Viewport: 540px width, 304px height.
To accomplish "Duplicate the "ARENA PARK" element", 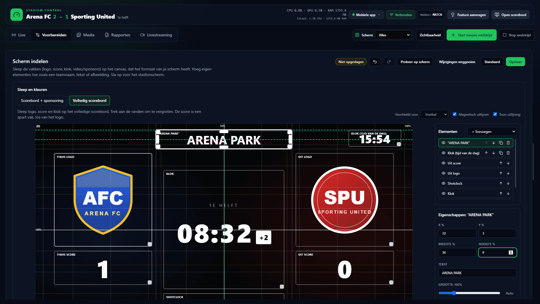I will [501, 143].
